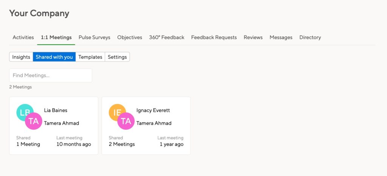Select the Feedback Requests tab
This screenshot has height=176, width=387.
(214, 37)
